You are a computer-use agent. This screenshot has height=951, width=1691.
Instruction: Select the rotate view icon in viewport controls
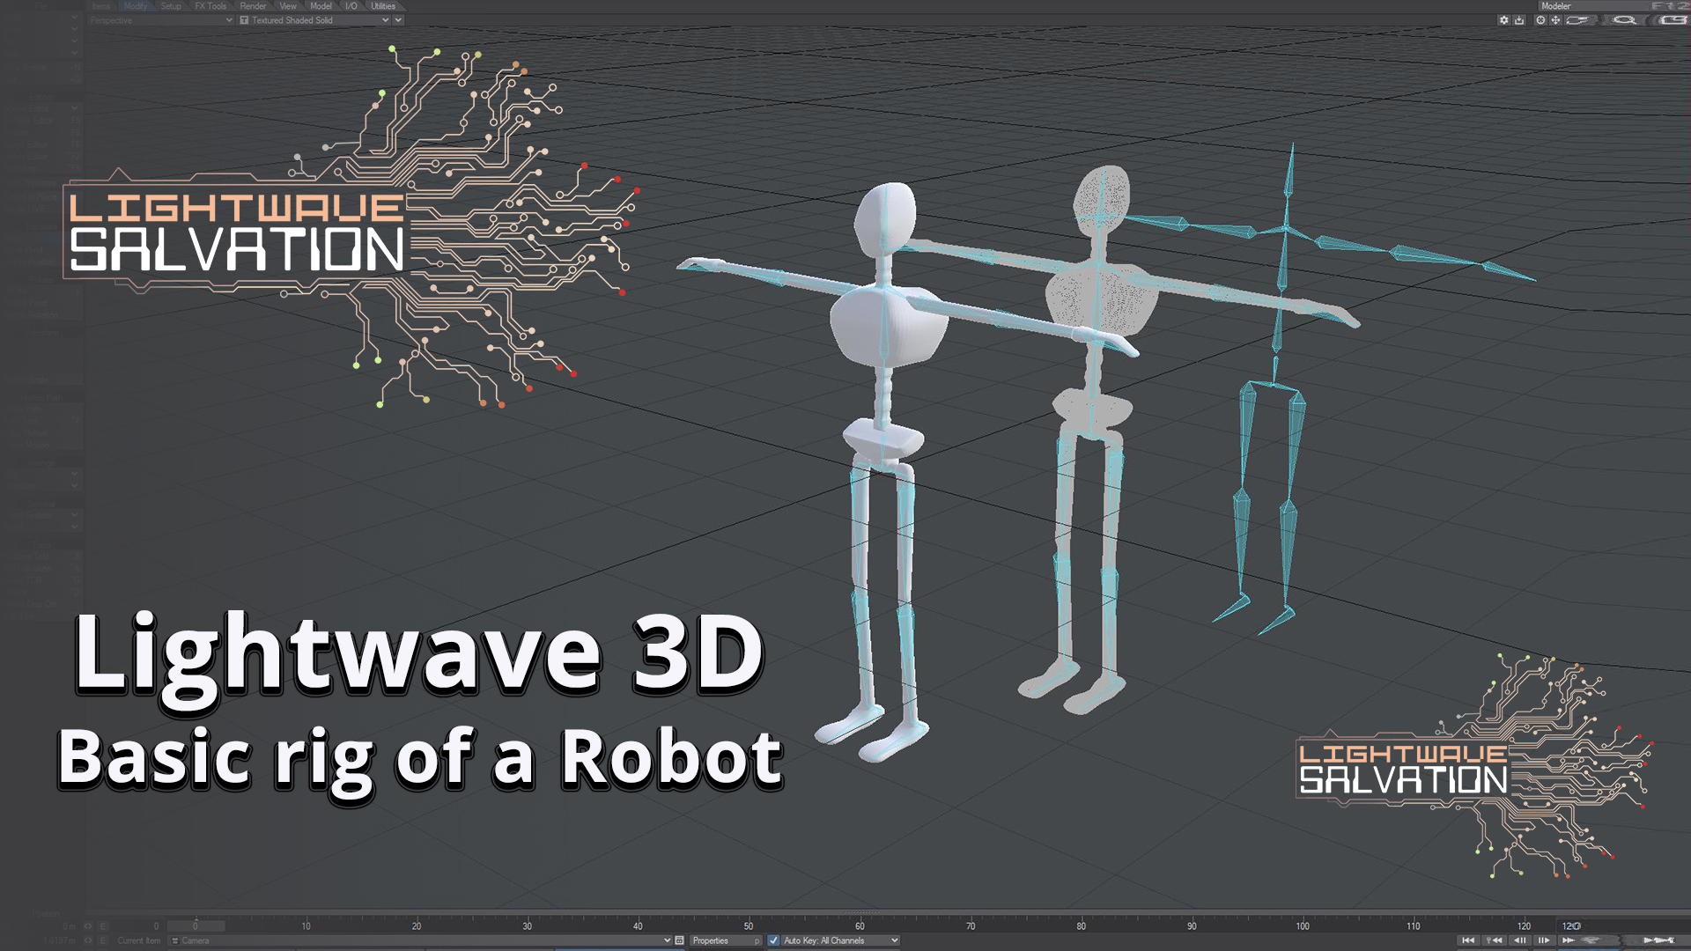click(x=1540, y=19)
